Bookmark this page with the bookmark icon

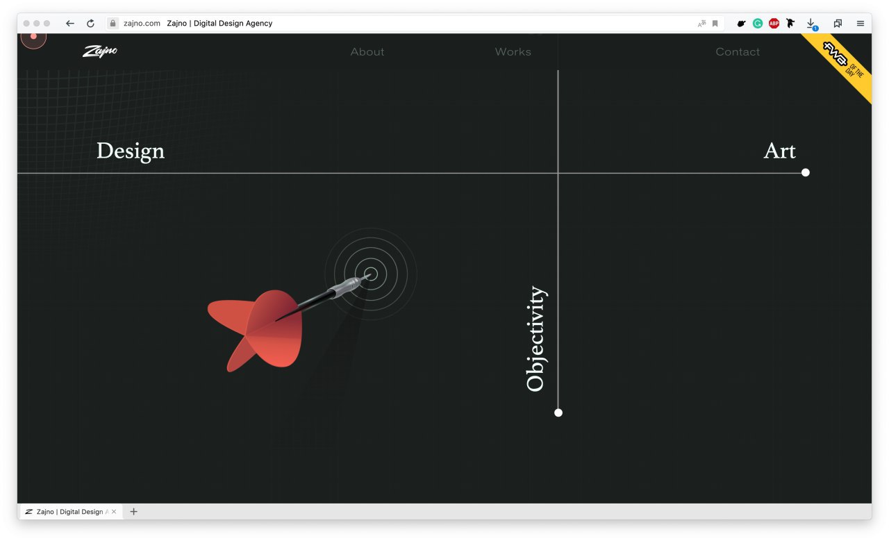pyautogui.click(x=715, y=24)
